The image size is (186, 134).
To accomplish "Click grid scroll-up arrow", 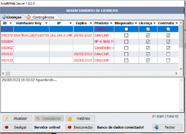I will [181, 23].
